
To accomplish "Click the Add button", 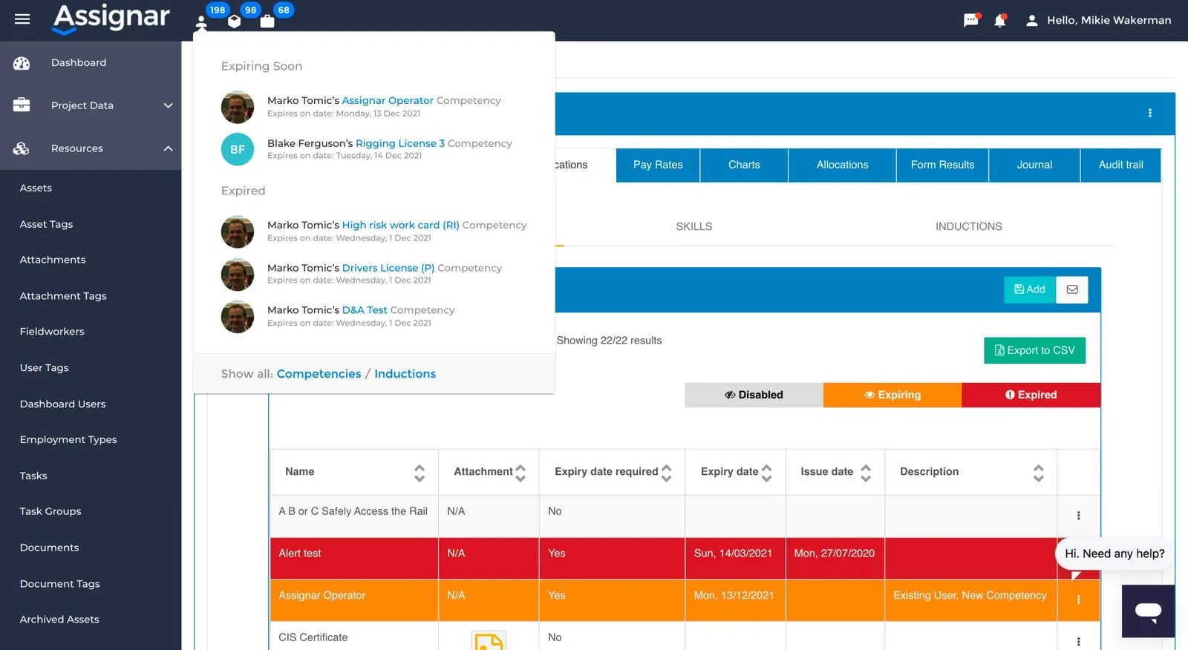I will (x=1030, y=289).
